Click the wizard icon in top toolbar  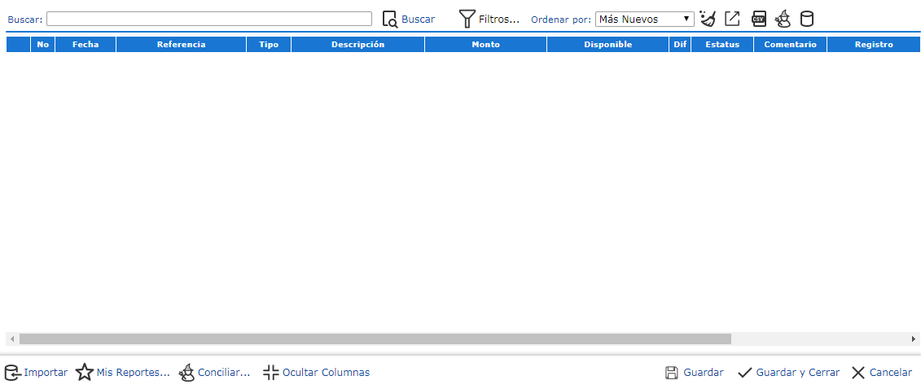(783, 19)
